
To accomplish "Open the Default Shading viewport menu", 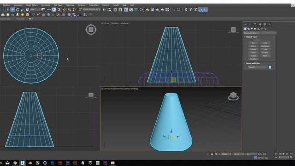I will pos(131,89).
